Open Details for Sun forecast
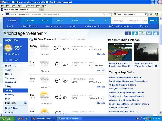The image size is (162, 121). coord(101,70)
